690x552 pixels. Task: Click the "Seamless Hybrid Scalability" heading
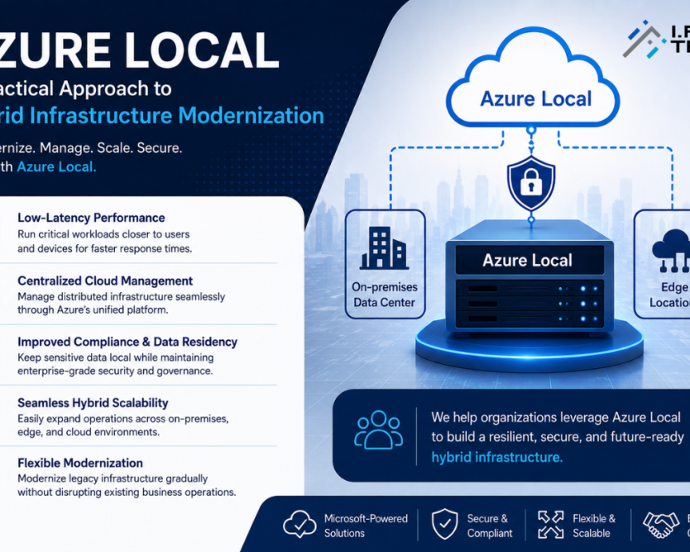93,403
